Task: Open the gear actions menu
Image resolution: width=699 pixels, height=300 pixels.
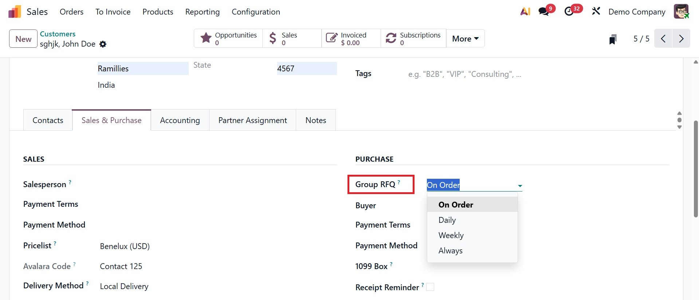Action: 103,44
